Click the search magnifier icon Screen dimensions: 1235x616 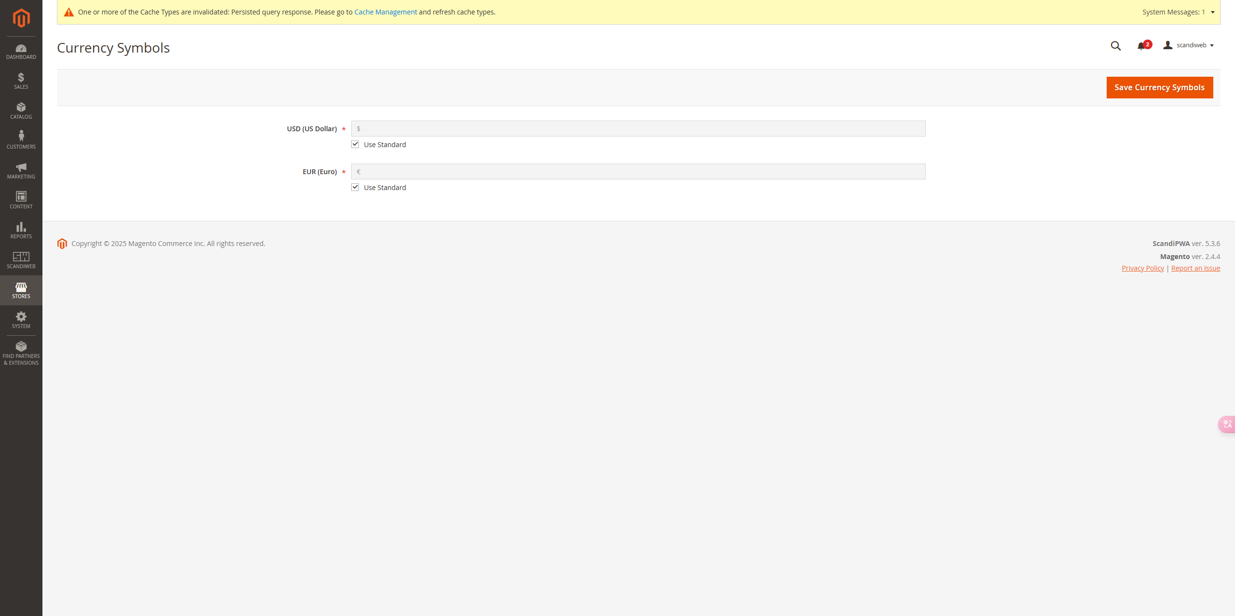pos(1115,46)
